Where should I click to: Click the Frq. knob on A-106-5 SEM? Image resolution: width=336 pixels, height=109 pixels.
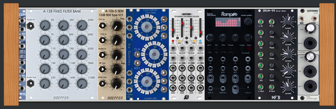[x=116, y=26]
